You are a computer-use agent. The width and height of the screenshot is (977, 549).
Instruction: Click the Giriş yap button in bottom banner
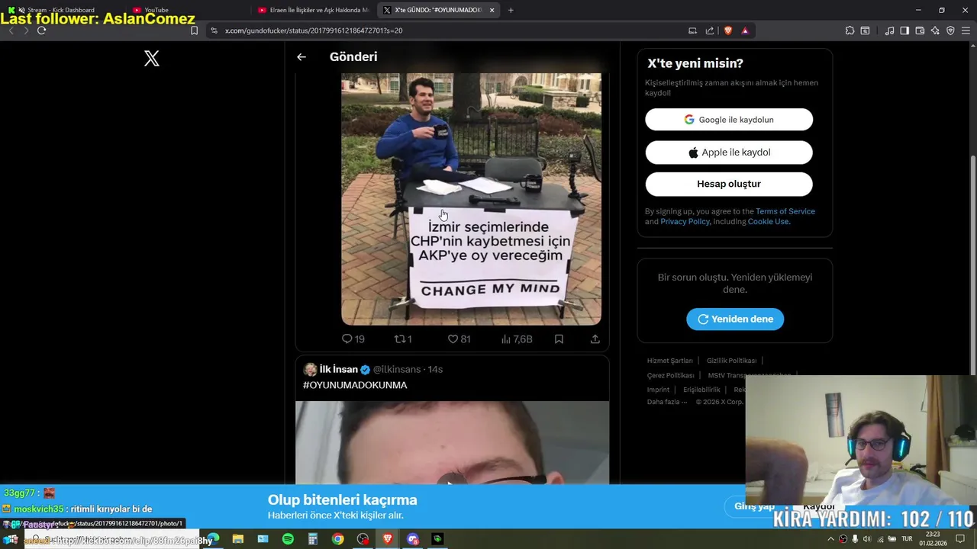pyautogui.click(x=754, y=506)
